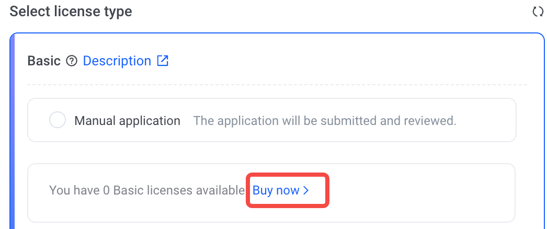Click the blue left edge of the Basic card
Viewport: 547px width, 229px height.
click(x=12, y=131)
